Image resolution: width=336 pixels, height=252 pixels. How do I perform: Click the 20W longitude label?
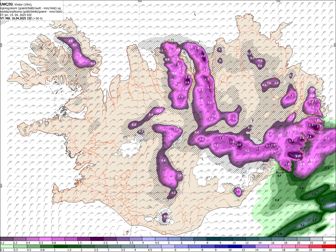(140, 1)
